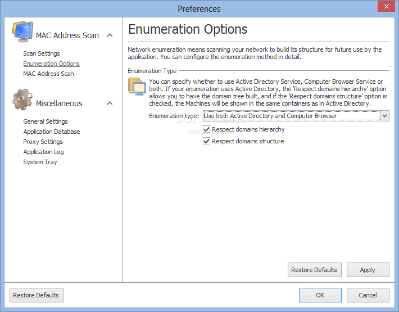399x312 pixels.
Task: Collapse the Miscellaneous section chevron
Action: 110,103
